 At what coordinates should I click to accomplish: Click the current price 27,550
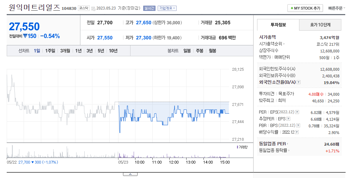click(x=24, y=26)
